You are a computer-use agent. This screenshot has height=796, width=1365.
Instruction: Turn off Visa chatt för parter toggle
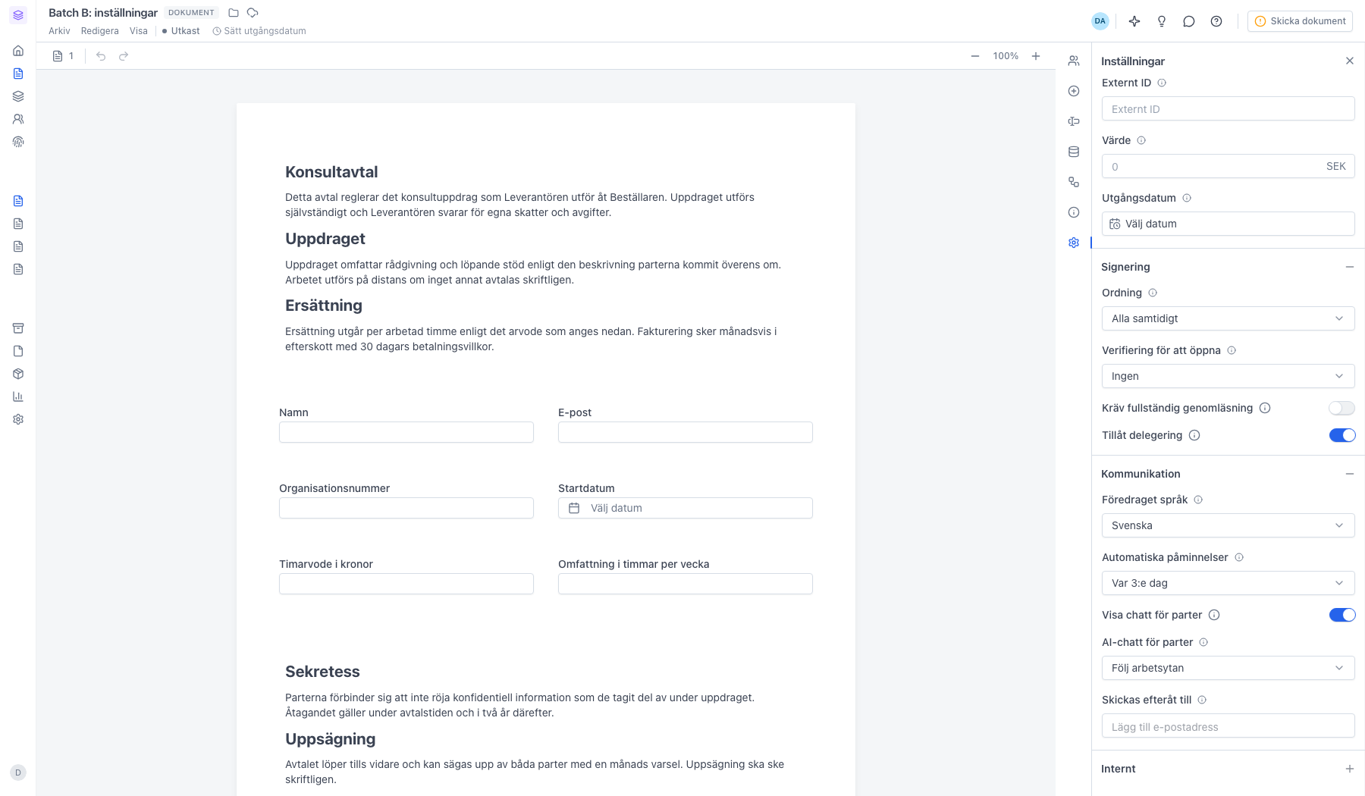point(1341,615)
